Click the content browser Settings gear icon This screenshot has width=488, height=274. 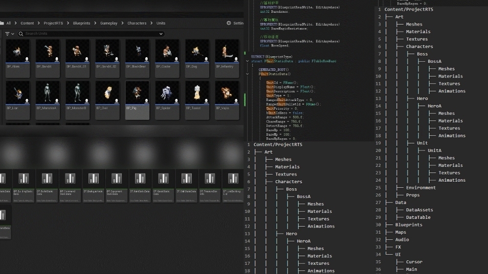click(x=229, y=23)
